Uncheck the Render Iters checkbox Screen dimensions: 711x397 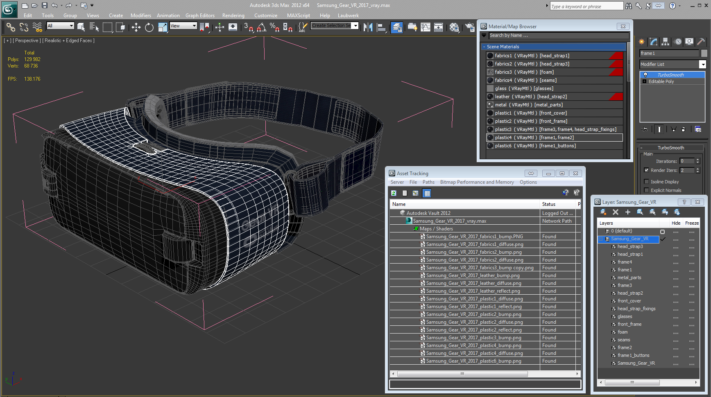[x=646, y=170]
